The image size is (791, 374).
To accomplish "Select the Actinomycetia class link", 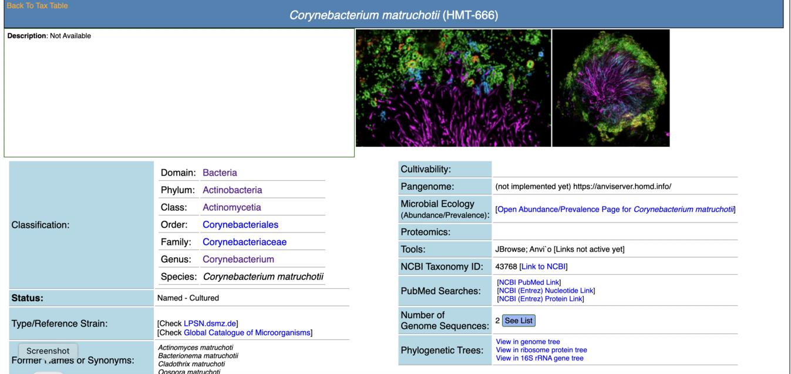I will pyautogui.click(x=231, y=207).
